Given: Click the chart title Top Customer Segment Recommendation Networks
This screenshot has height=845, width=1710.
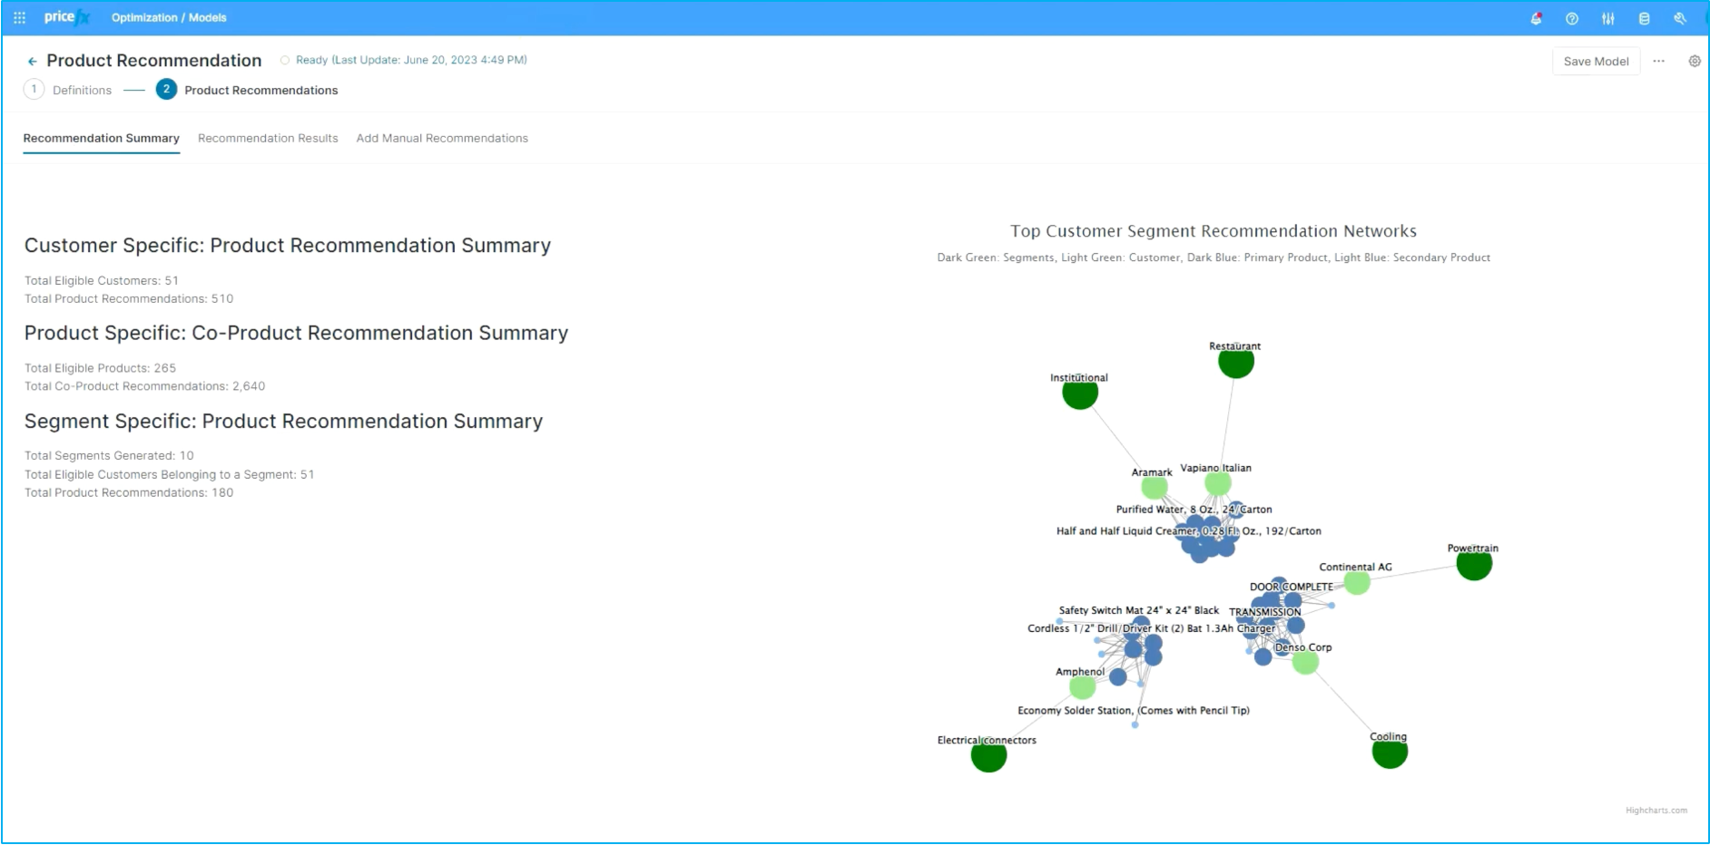Looking at the screenshot, I should pyautogui.click(x=1214, y=231).
